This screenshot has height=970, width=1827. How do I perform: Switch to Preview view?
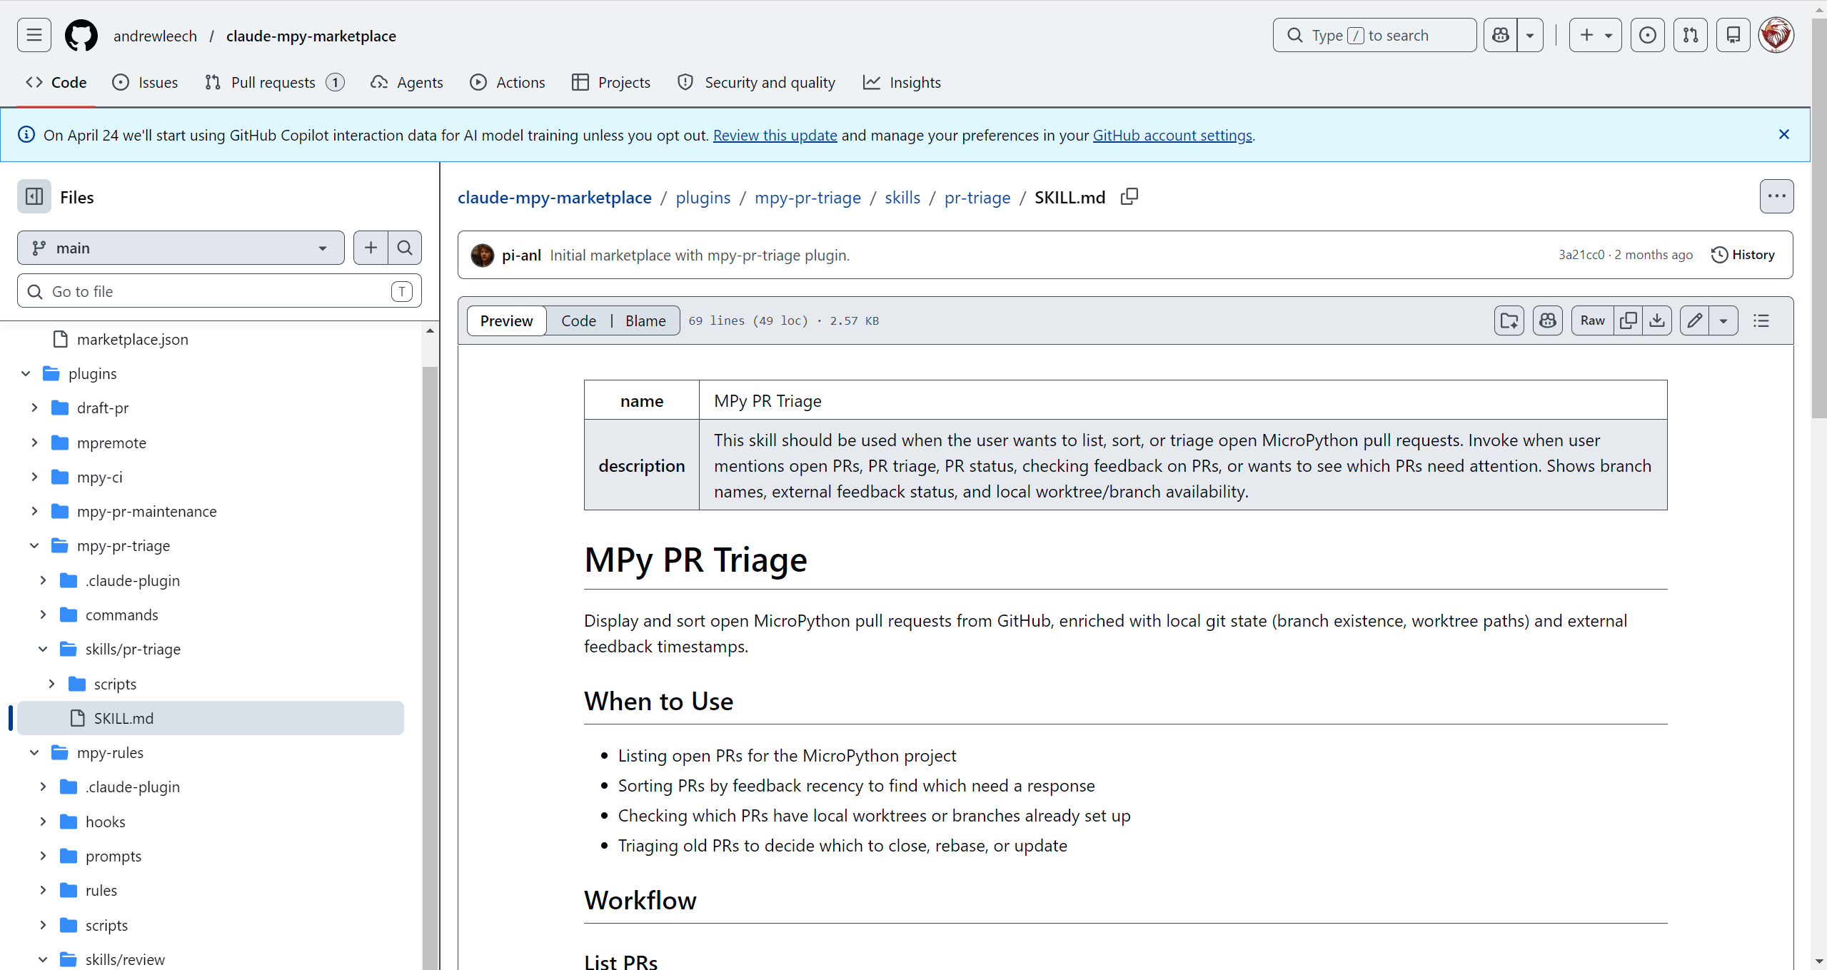(x=506, y=320)
